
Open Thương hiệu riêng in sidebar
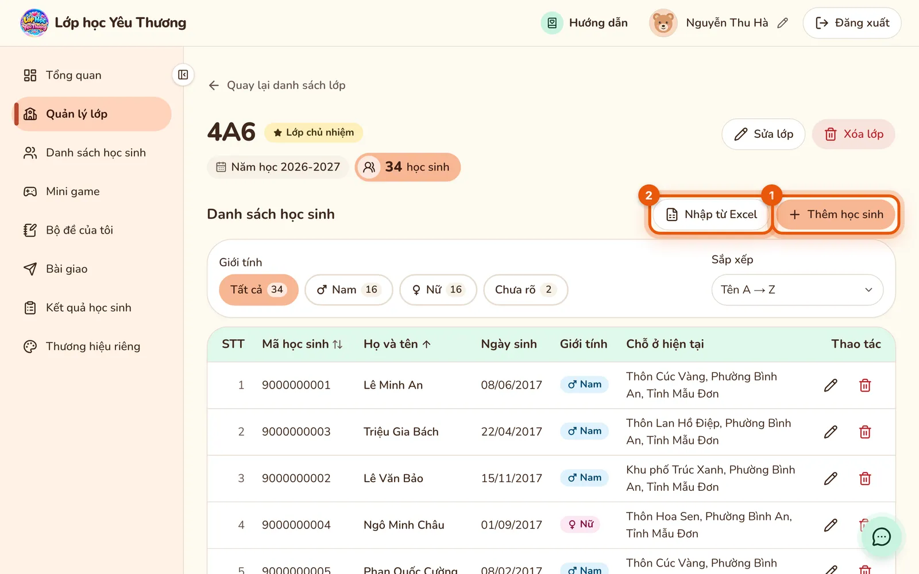pyautogui.click(x=92, y=347)
